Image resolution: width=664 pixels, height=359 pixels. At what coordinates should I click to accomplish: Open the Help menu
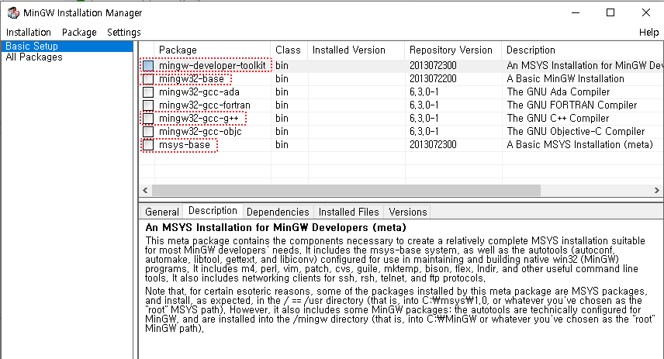click(648, 32)
